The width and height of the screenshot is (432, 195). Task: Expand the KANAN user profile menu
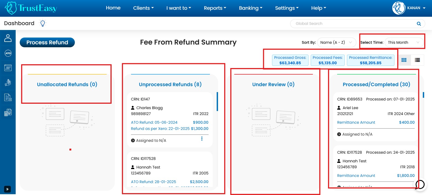click(409, 8)
